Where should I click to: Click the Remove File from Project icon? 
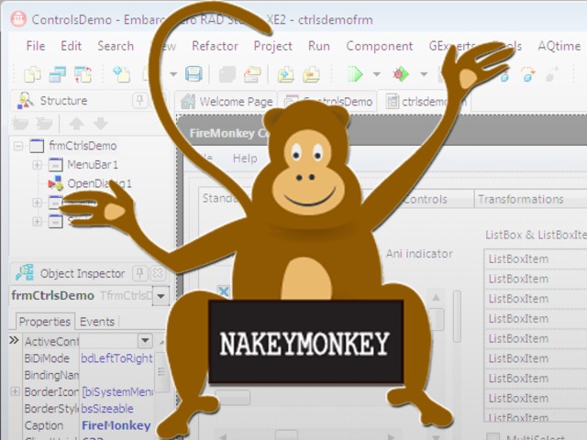coord(312,74)
